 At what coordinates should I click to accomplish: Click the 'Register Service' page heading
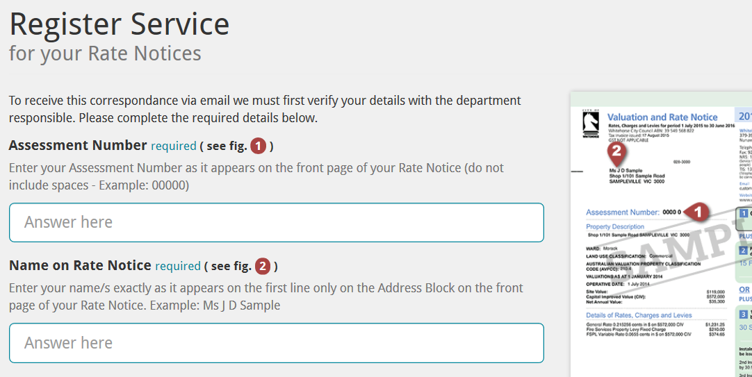pyautogui.click(x=120, y=24)
